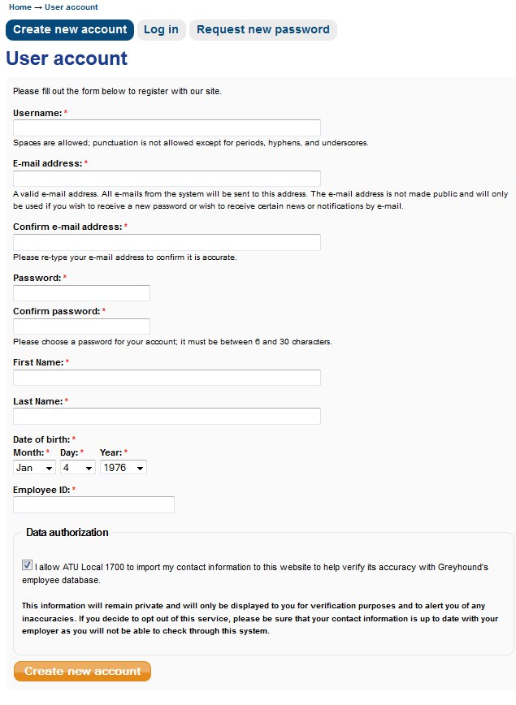The height and width of the screenshot is (705, 516).
Task: Select the Create new account tab
Action: (x=70, y=30)
